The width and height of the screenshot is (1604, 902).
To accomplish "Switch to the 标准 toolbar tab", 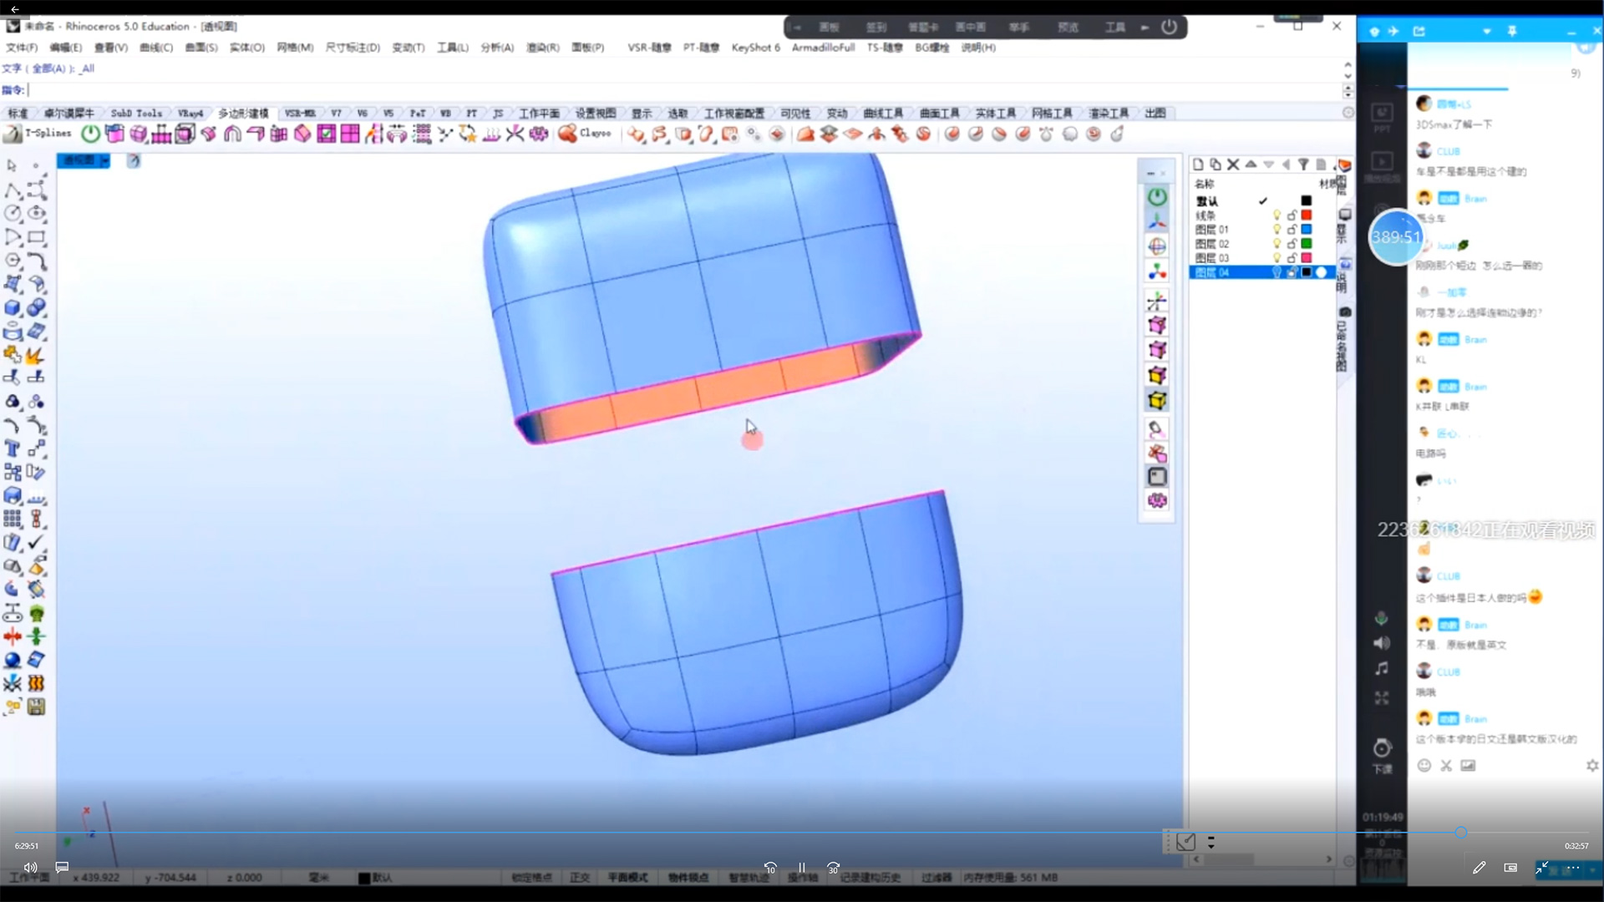I will [x=18, y=113].
